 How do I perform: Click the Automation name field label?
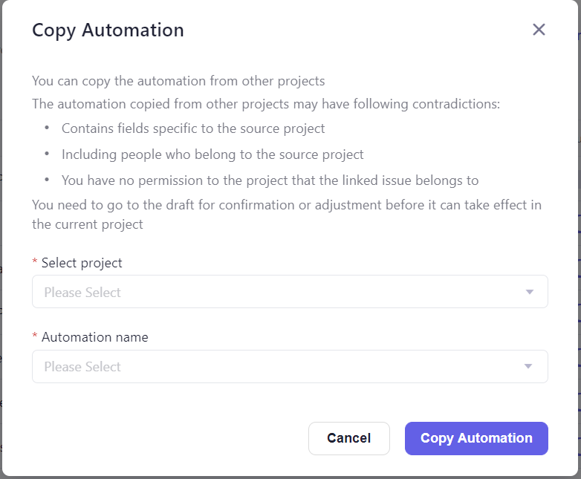tap(94, 337)
